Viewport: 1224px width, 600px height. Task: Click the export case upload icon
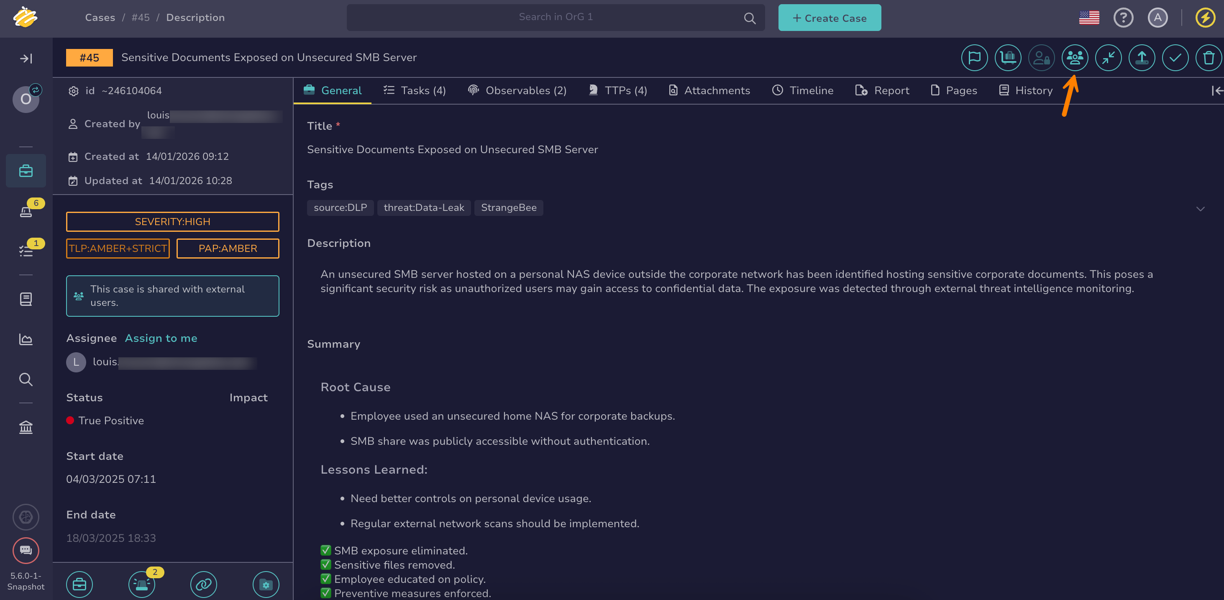(1141, 58)
